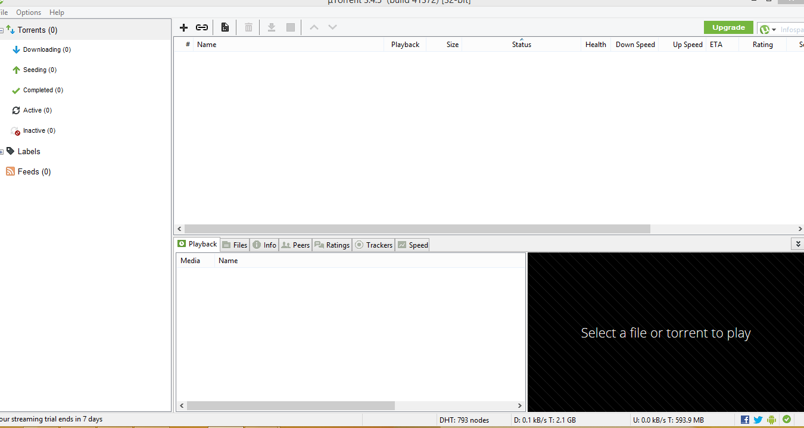The image size is (804, 428).
Task: Click the 'D: 0.1 kB/s T: 2.1 GB' download status
Action: 544,420
